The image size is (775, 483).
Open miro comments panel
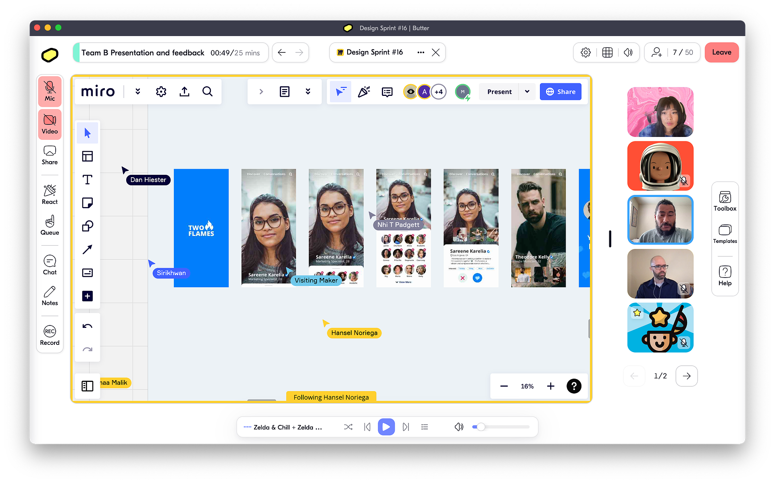pyautogui.click(x=387, y=92)
